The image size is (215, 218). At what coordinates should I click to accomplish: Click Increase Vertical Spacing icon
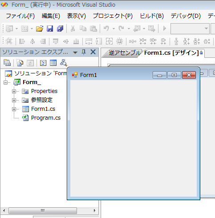click(x=187, y=41)
